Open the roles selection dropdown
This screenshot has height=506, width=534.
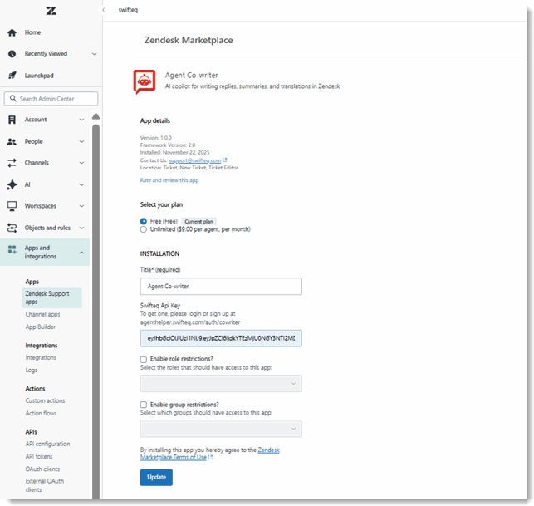click(221, 384)
